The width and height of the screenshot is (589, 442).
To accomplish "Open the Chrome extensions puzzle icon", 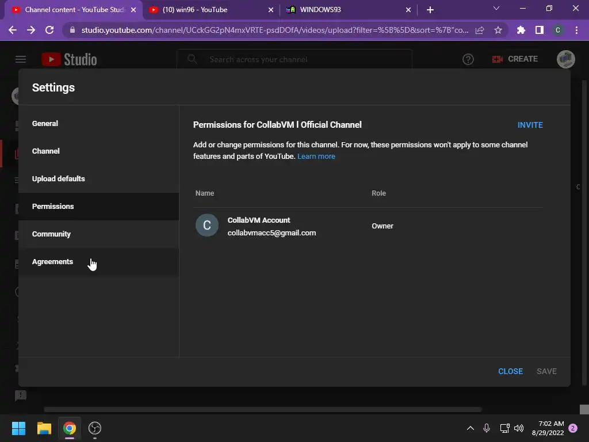I will [521, 30].
